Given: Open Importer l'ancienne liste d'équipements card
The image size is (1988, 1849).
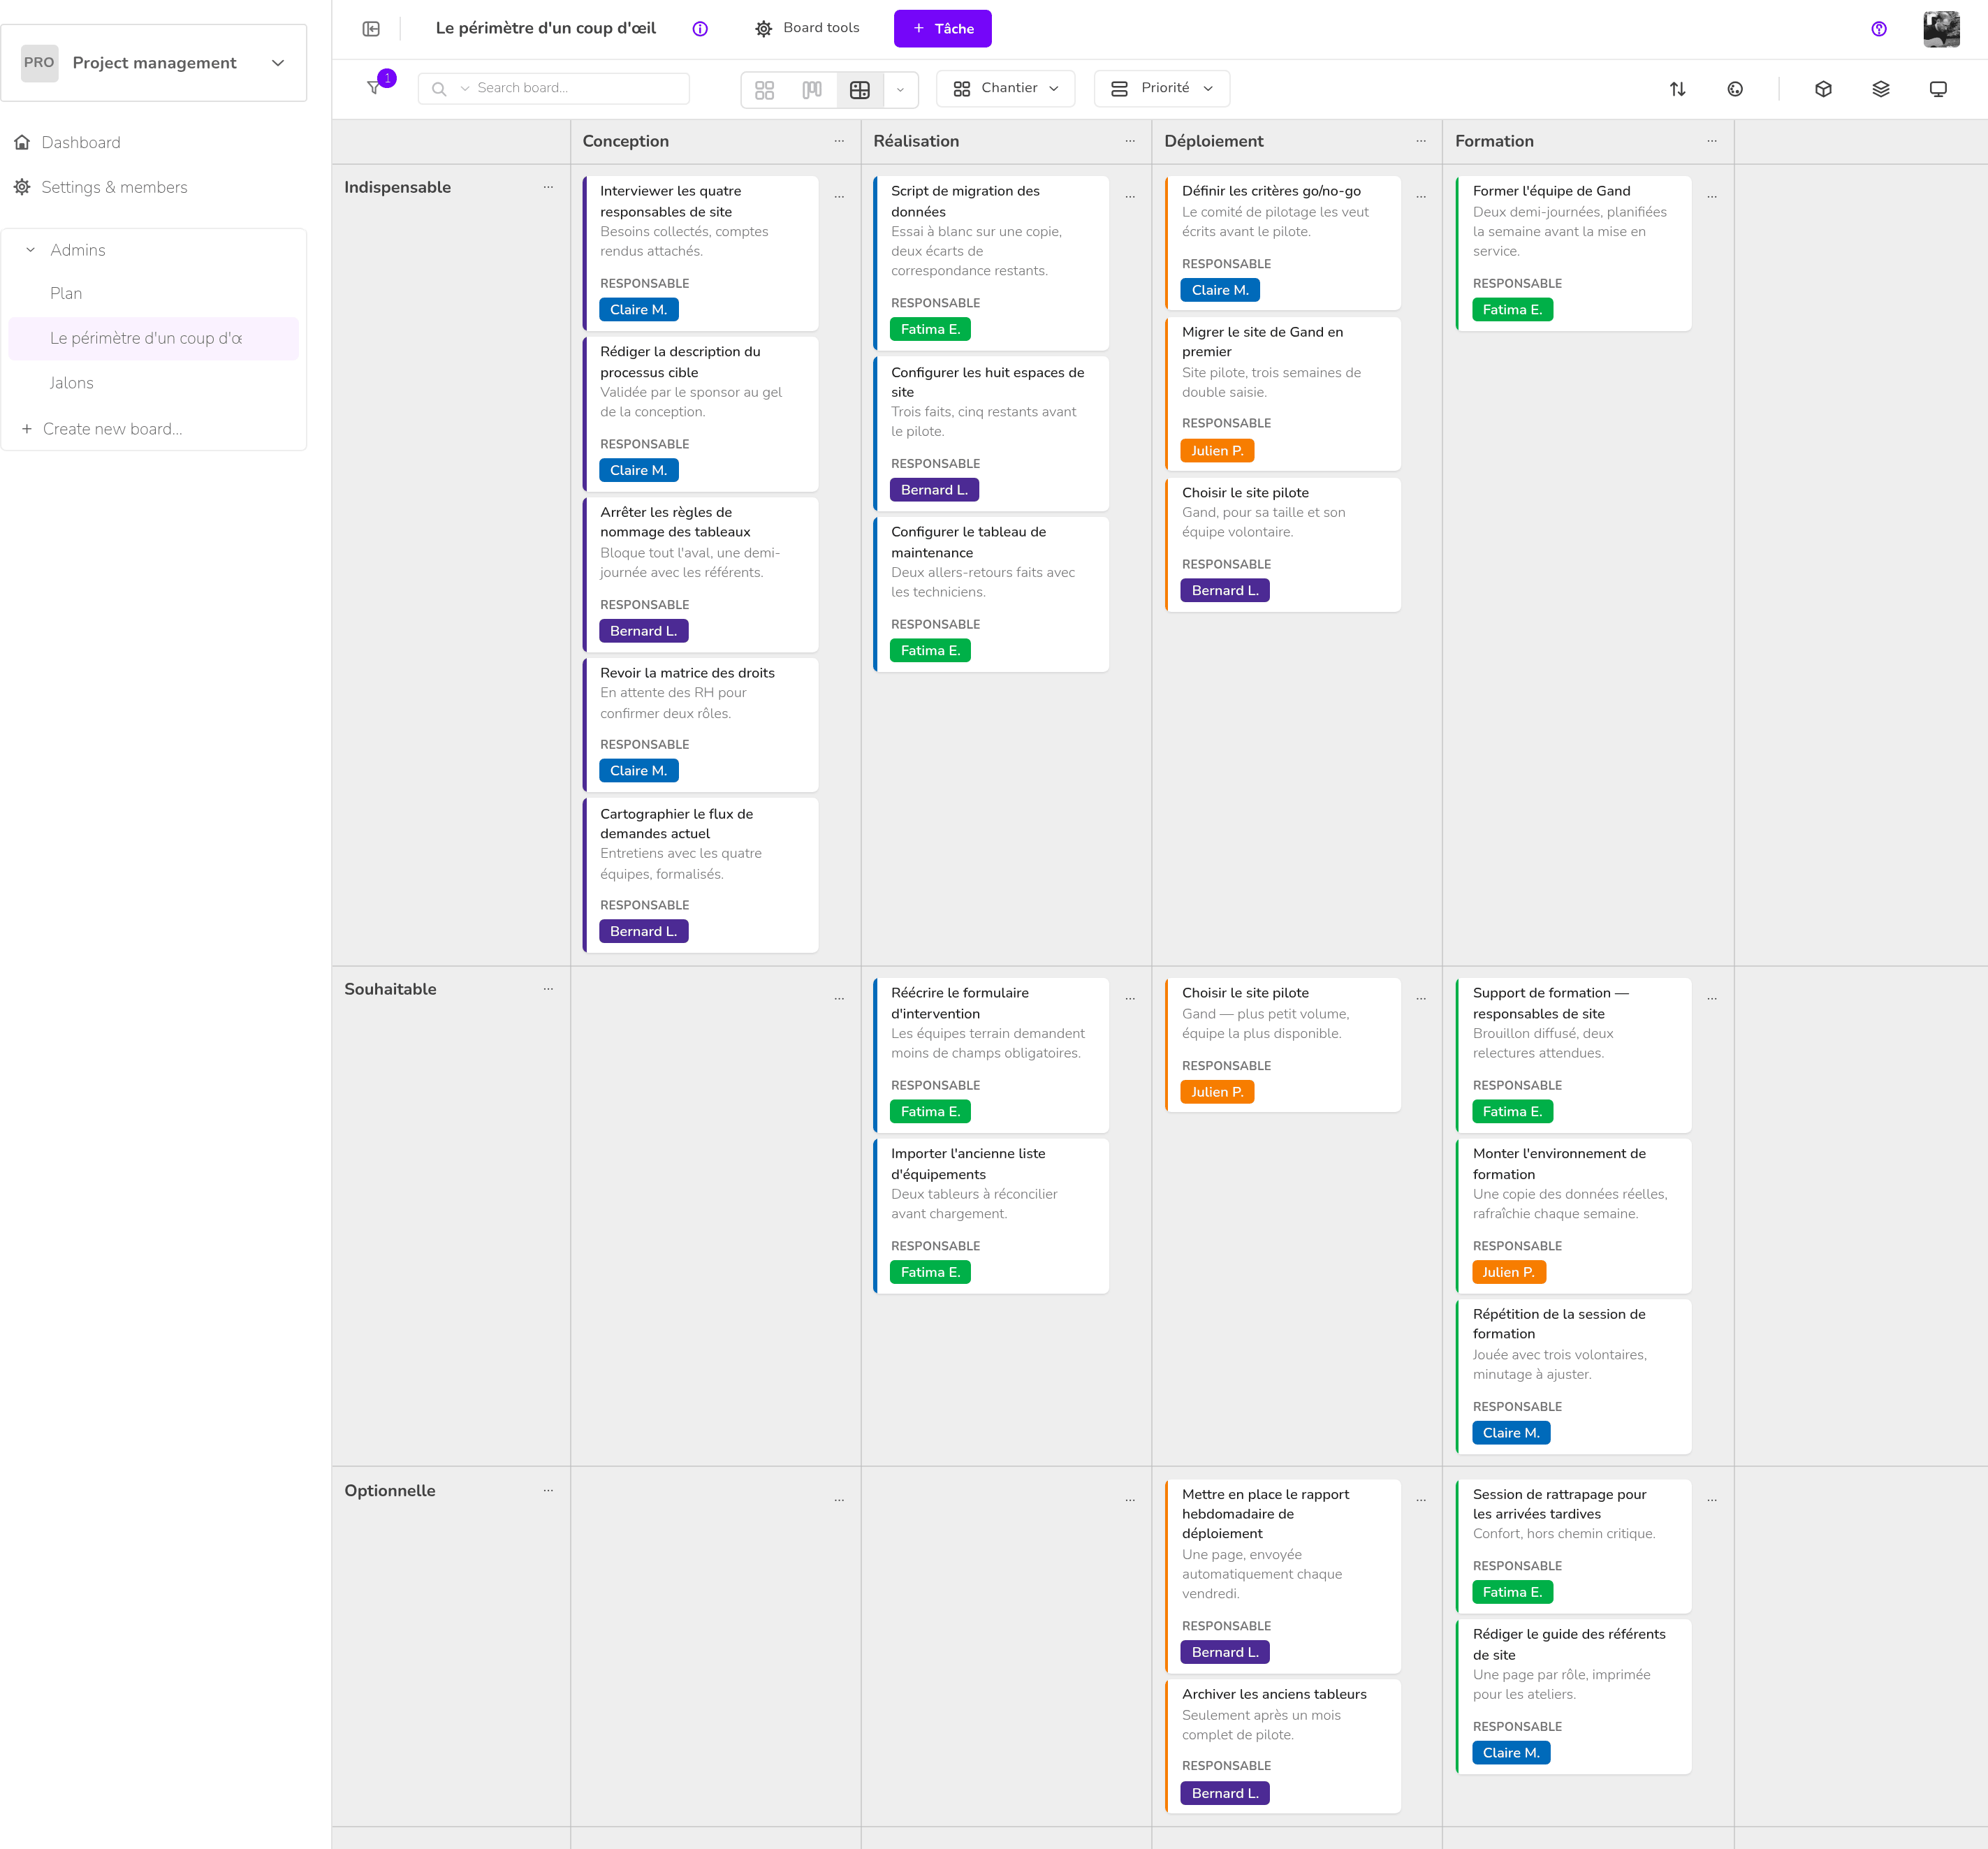Looking at the screenshot, I should click(992, 1216).
